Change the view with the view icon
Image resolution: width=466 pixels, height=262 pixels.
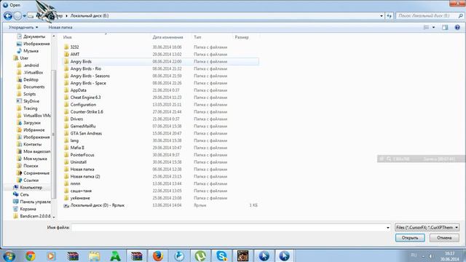tap(426, 28)
